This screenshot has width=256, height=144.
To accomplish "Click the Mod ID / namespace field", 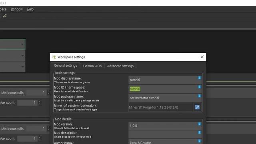I will pos(165,89).
